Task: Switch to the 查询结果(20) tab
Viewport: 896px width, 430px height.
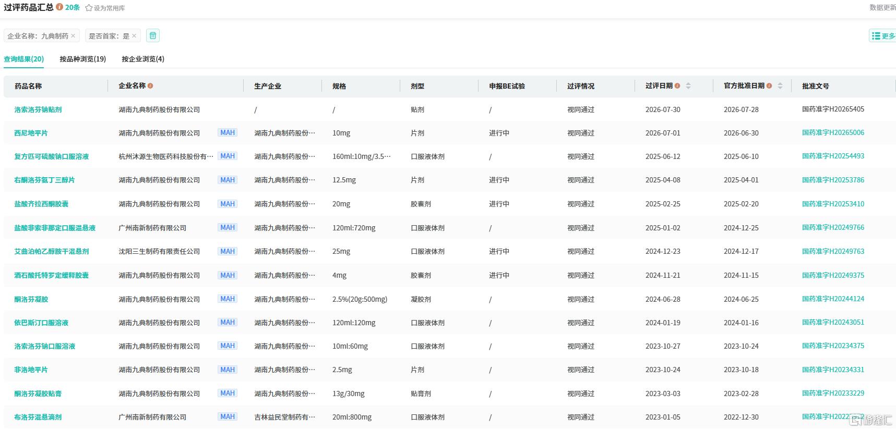Action: [x=23, y=59]
